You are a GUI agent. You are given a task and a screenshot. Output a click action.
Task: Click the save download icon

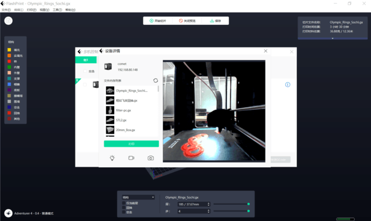[212, 21]
